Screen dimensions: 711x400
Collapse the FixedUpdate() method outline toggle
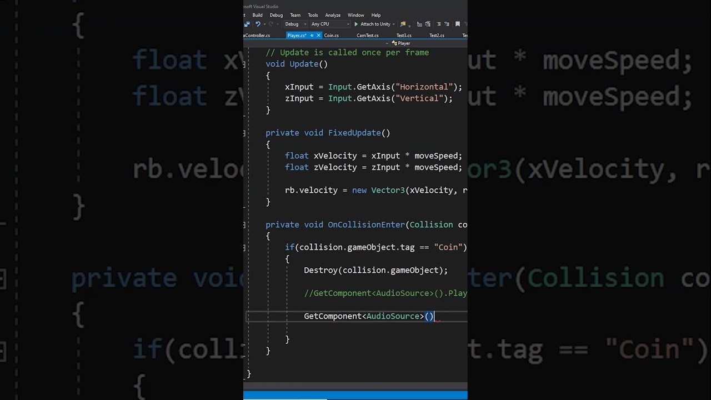click(244, 133)
